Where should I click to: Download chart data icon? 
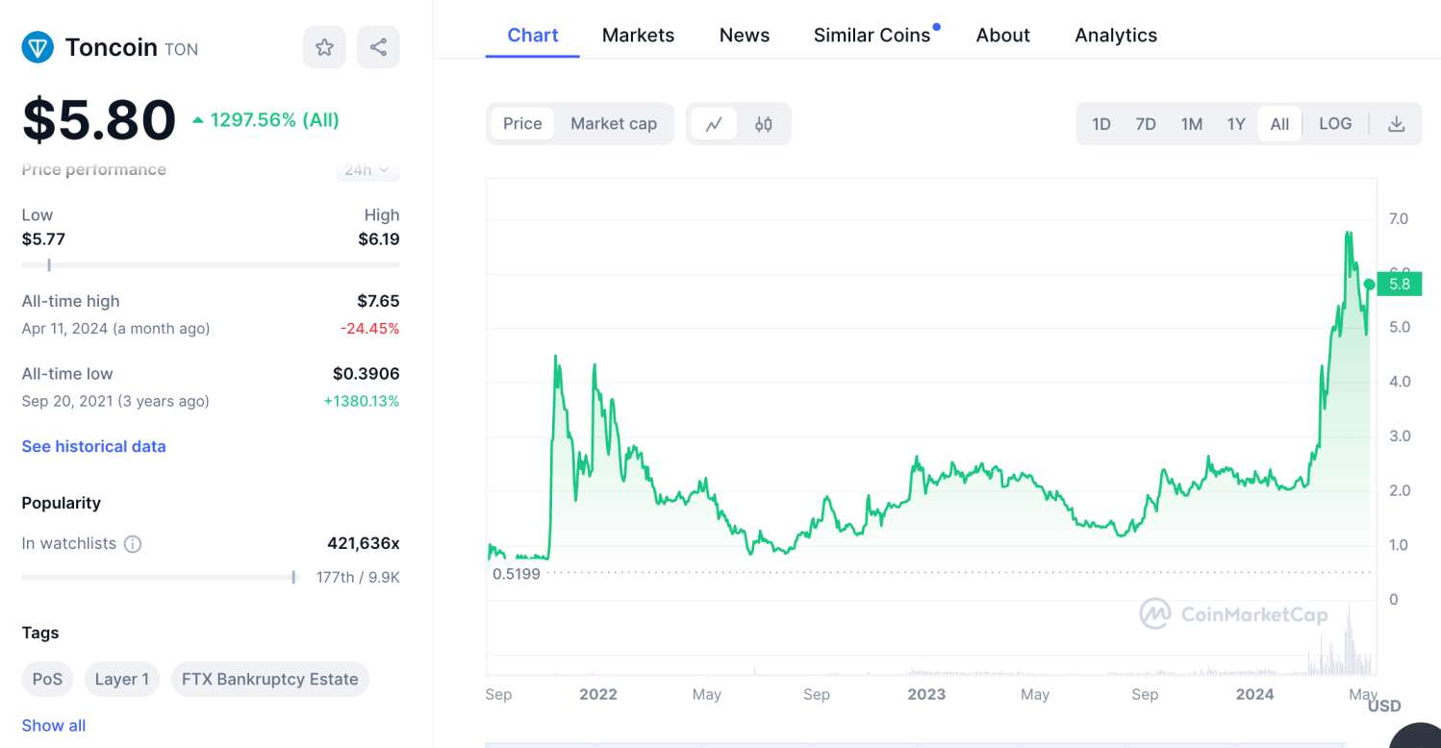[1397, 124]
